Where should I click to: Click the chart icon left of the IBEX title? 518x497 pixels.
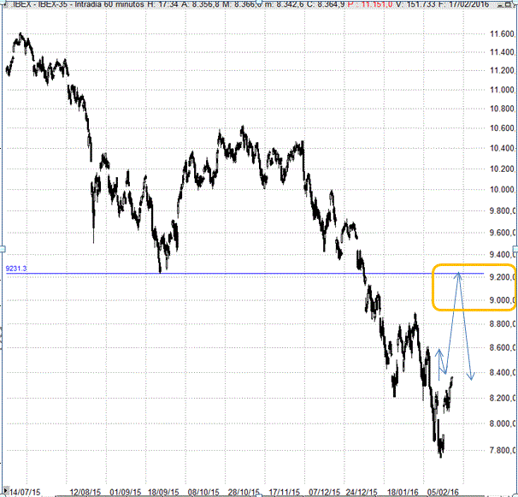coord(5,4)
